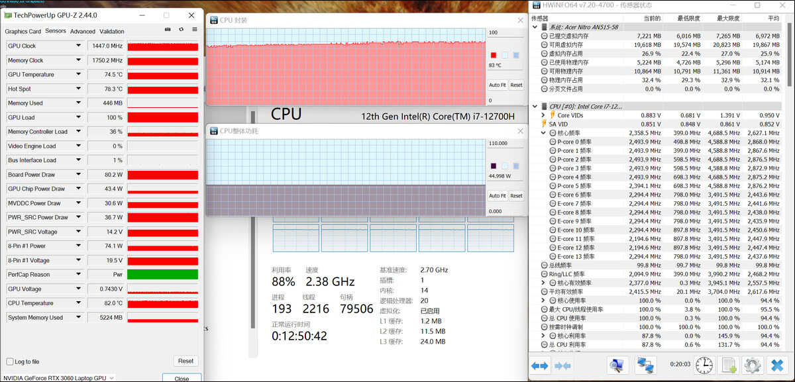Image resolution: width=795 pixels, height=382 pixels.
Task: Open the Board Power Draw dropdown
Action: click(x=78, y=175)
